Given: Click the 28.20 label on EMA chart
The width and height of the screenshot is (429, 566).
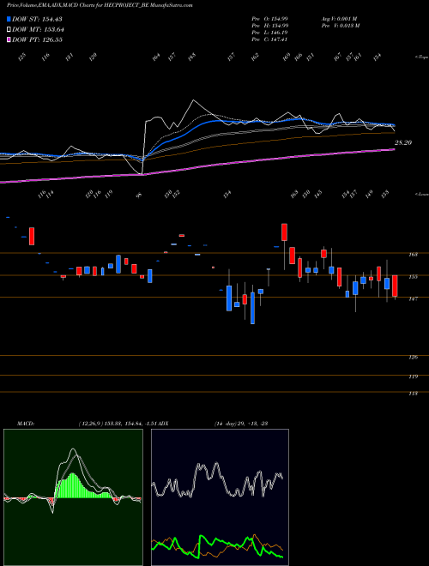Looking at the screenshot, I should [x=403, y=142].
